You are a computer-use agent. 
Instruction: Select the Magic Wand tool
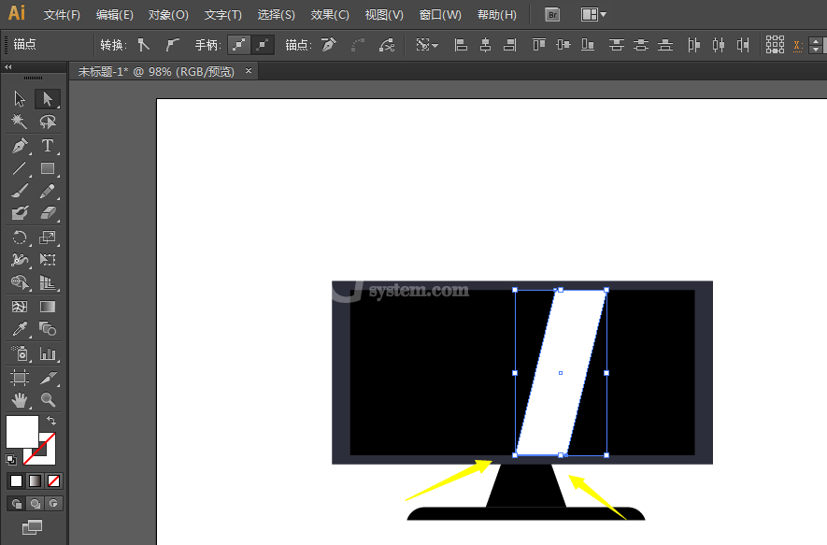click(x=20, y=122)
